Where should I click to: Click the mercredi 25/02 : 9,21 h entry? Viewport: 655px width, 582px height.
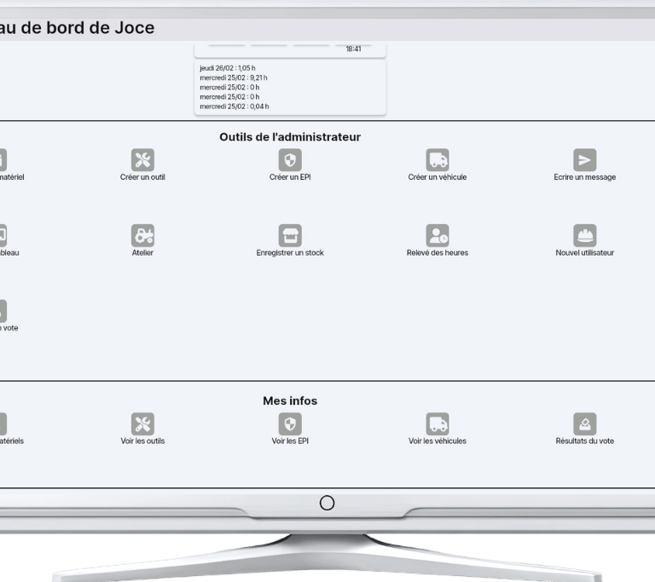click(234, 78)
